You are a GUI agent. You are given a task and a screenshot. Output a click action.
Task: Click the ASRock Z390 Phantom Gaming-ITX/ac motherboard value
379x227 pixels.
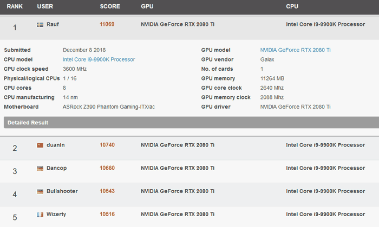(x=109, y=107)
